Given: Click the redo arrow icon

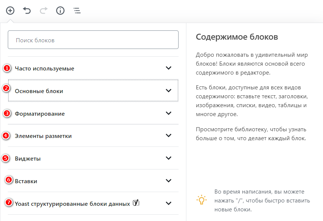Looking at the screenshot, I should click(43, 10).
